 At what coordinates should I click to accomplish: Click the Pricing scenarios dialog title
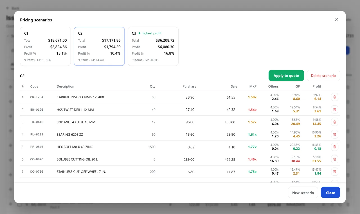tap(36, 20)
